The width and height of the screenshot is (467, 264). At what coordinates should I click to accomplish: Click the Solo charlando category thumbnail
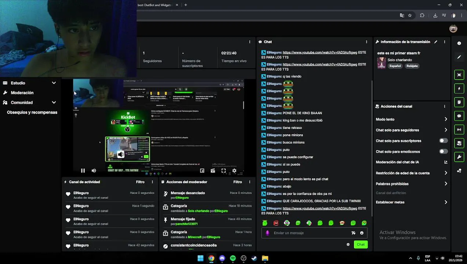pos(381,63)
